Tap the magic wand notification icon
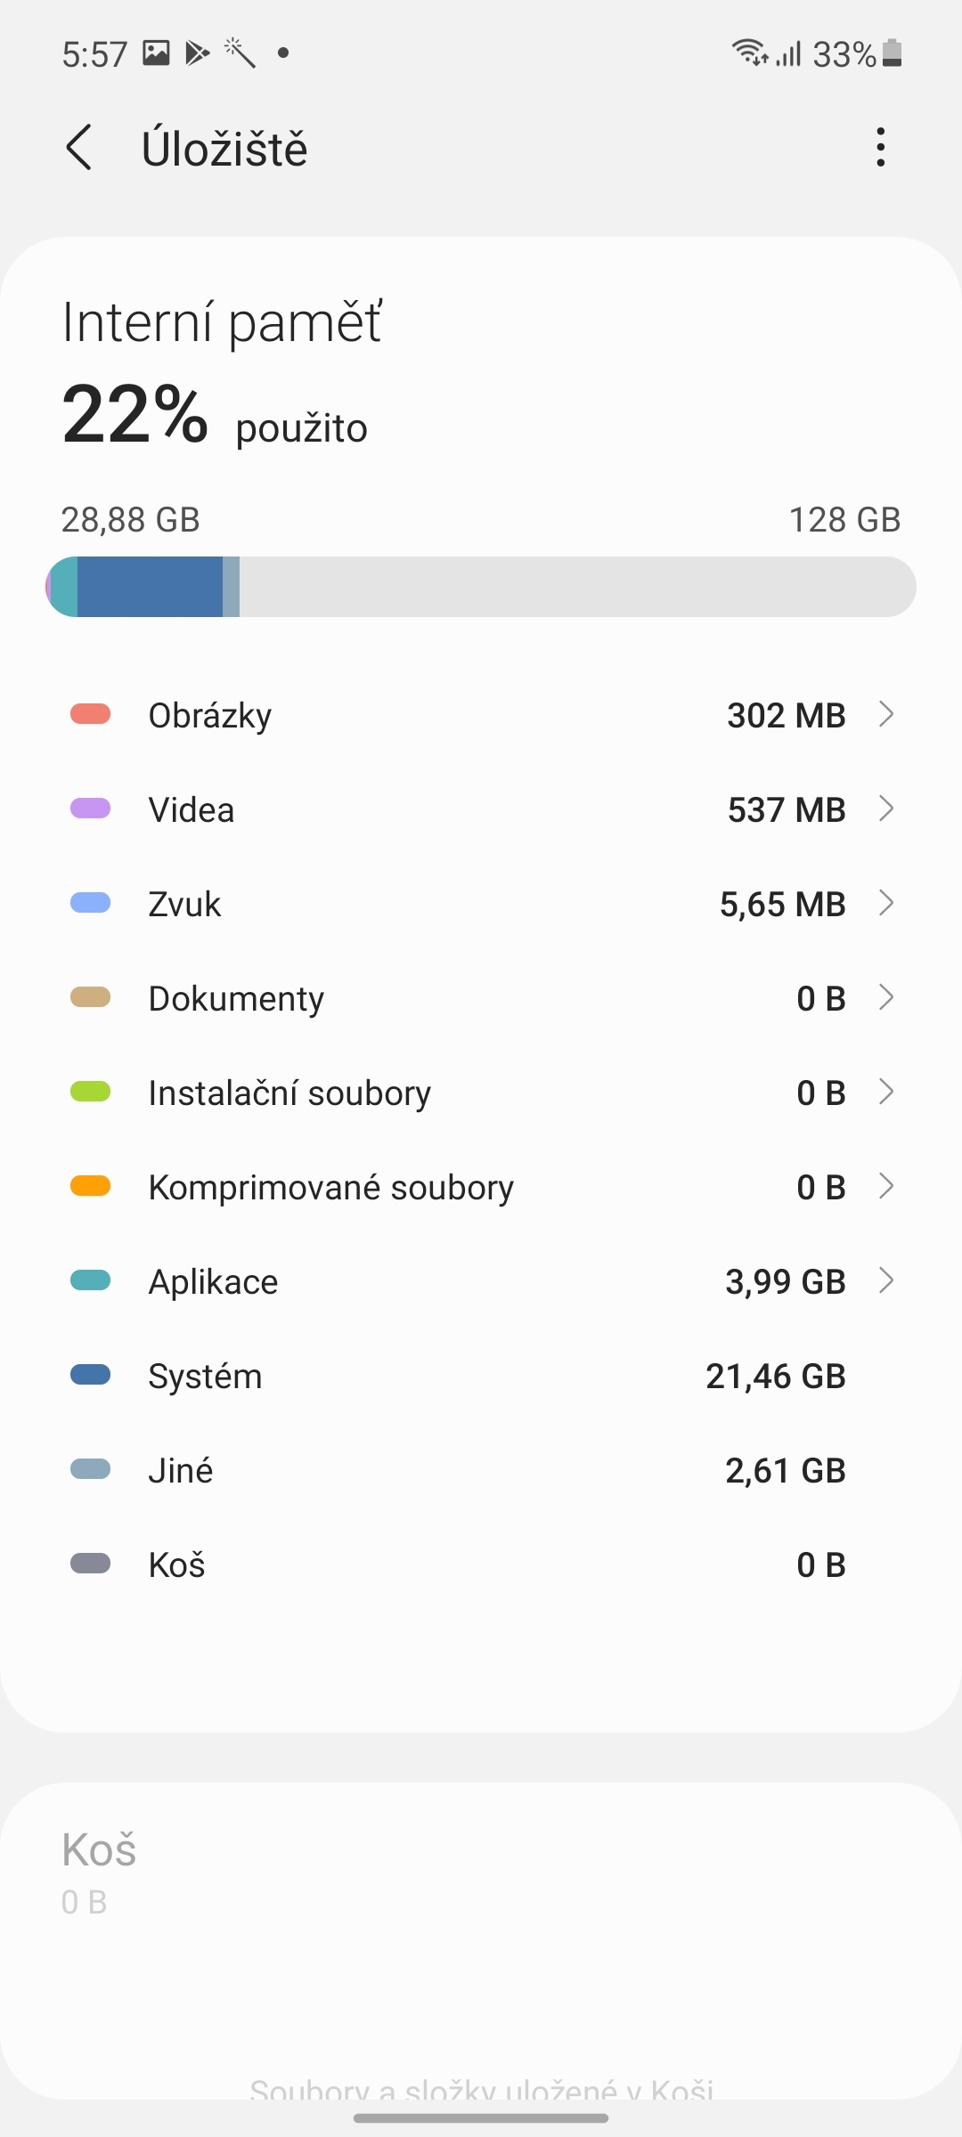Image resolution: width=962 pixels, height=2137 pixels. [239, 53]
